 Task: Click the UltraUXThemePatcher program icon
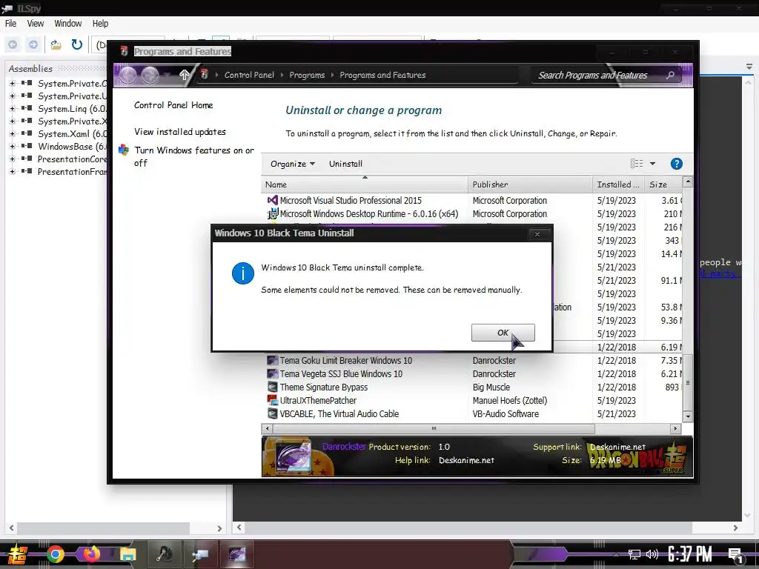coord(273,400)
